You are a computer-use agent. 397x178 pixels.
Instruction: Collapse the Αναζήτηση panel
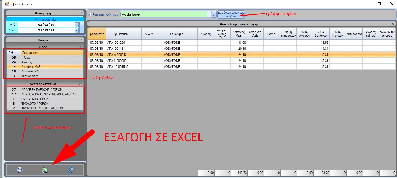pyautogui.click(x=81, y=13)
